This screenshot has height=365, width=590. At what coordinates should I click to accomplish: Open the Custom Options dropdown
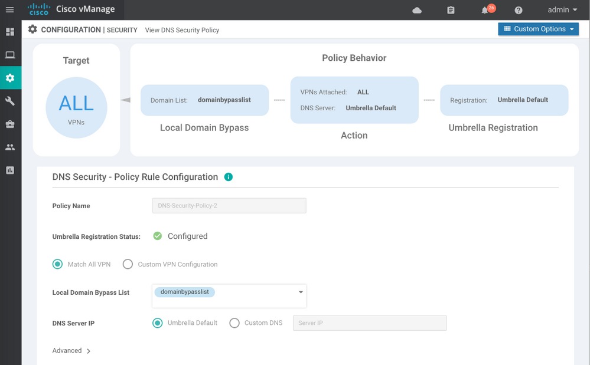[538, 29]
